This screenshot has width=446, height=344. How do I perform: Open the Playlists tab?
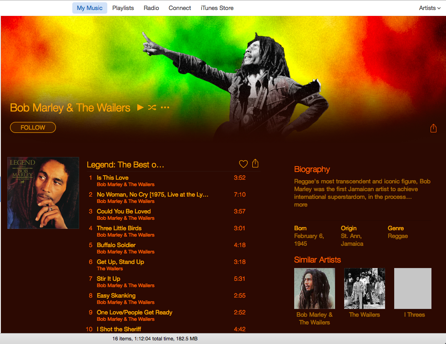coord(123,8)
